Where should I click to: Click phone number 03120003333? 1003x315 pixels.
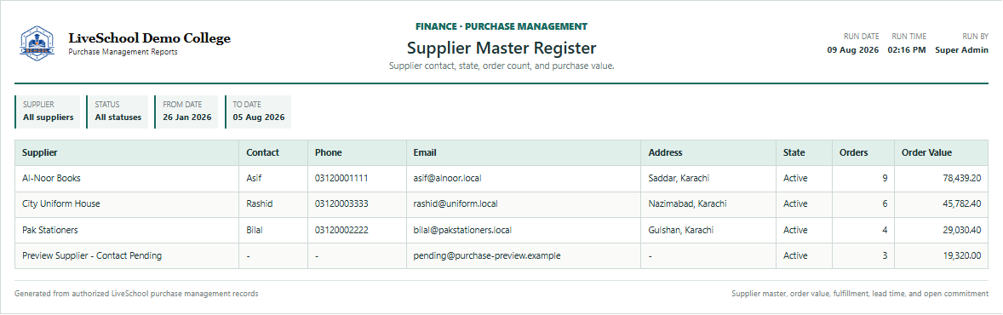click(x=341, y=204)
